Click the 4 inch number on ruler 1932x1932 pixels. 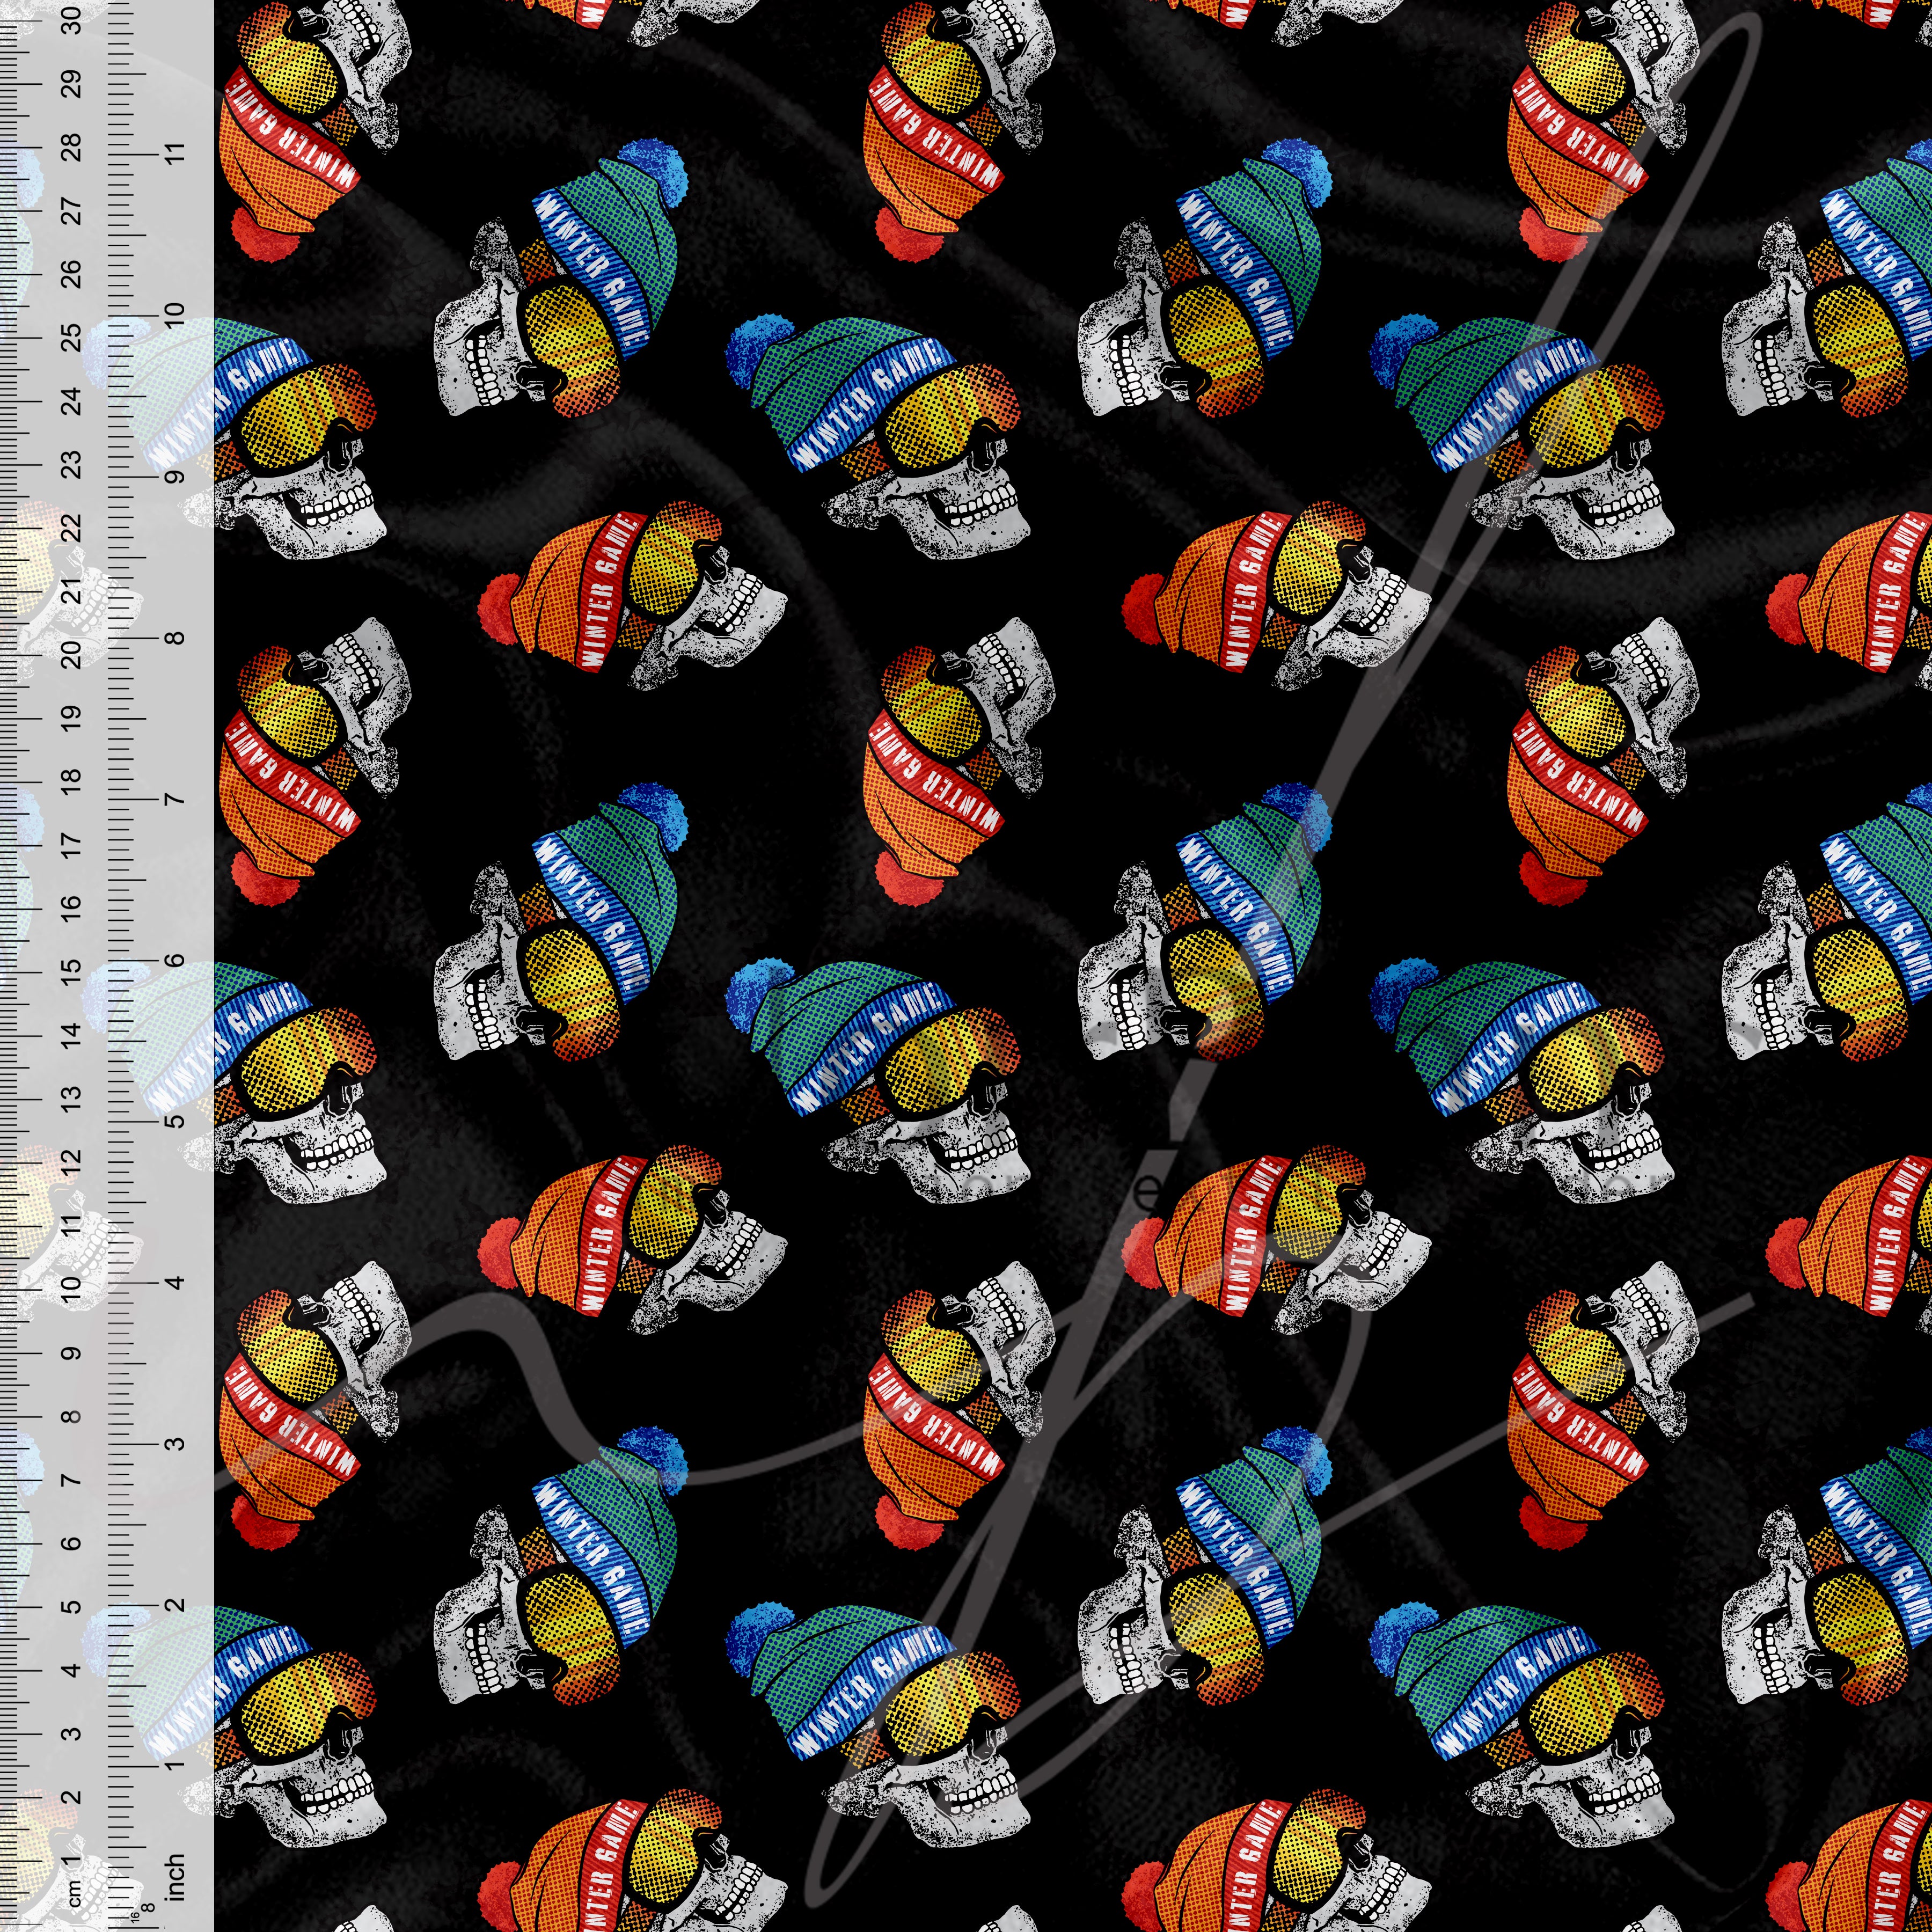point(174,1282)
